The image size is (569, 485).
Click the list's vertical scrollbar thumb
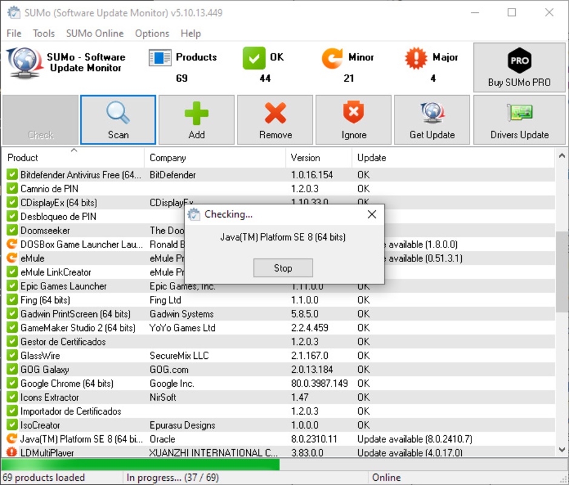[x=561, y=271]
